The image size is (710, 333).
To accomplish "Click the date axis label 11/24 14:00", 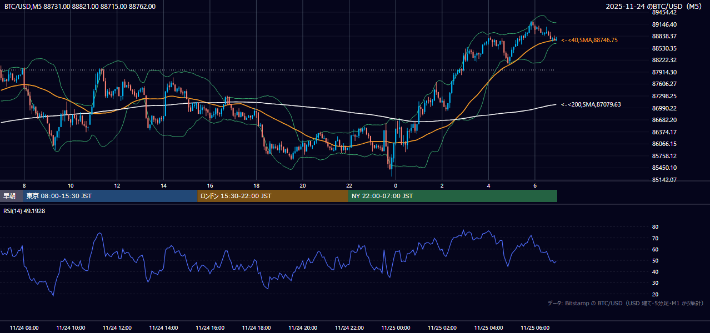I will pos(163,328).
